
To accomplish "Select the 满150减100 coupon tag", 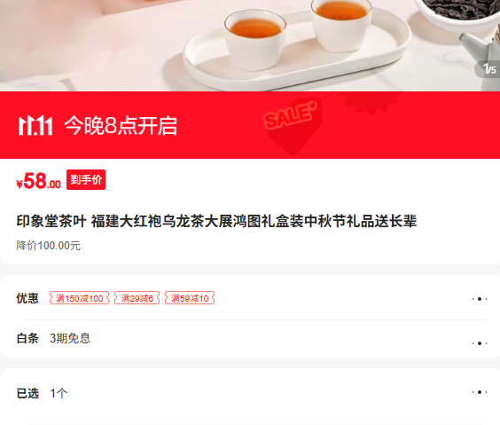I will tap(79, 298).
